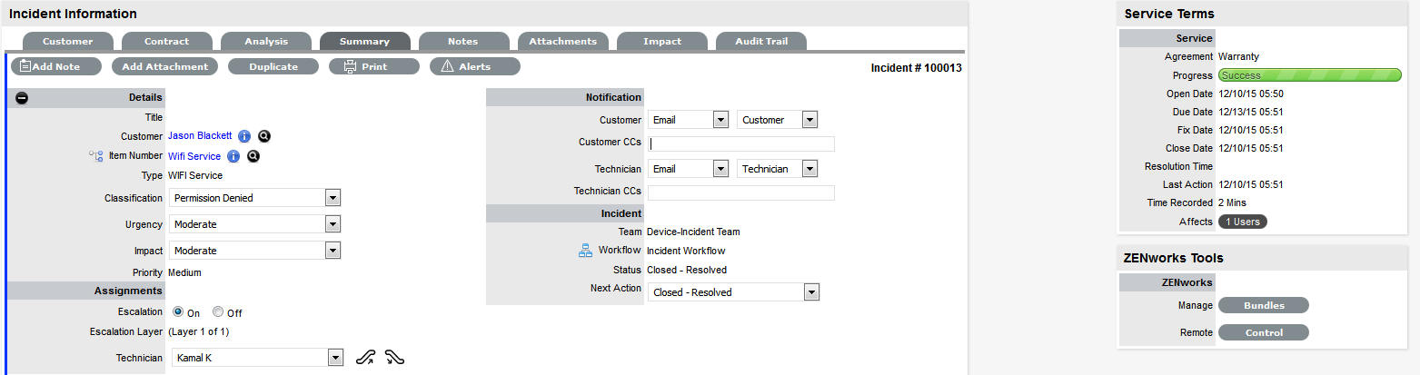Image resolution: width=1420 pixels, height=375 pixels.
Task: Click the info icon beside Wifi Service
Action: [233, 156]
